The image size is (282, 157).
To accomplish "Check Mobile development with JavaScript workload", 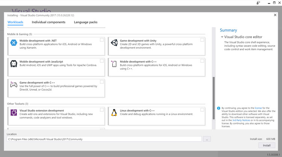I will pos(102,61).
